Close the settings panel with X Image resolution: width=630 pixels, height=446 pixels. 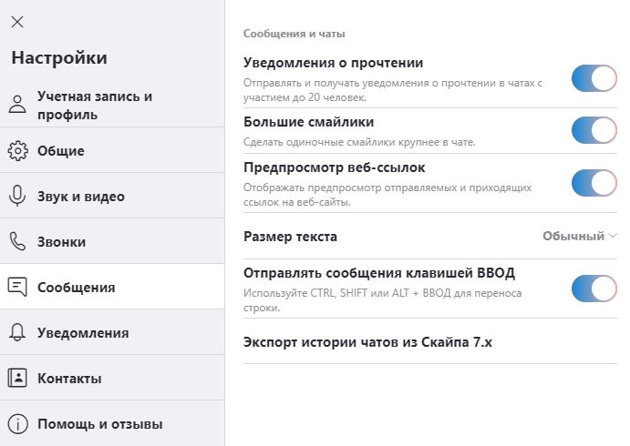[x=17, y=22]
